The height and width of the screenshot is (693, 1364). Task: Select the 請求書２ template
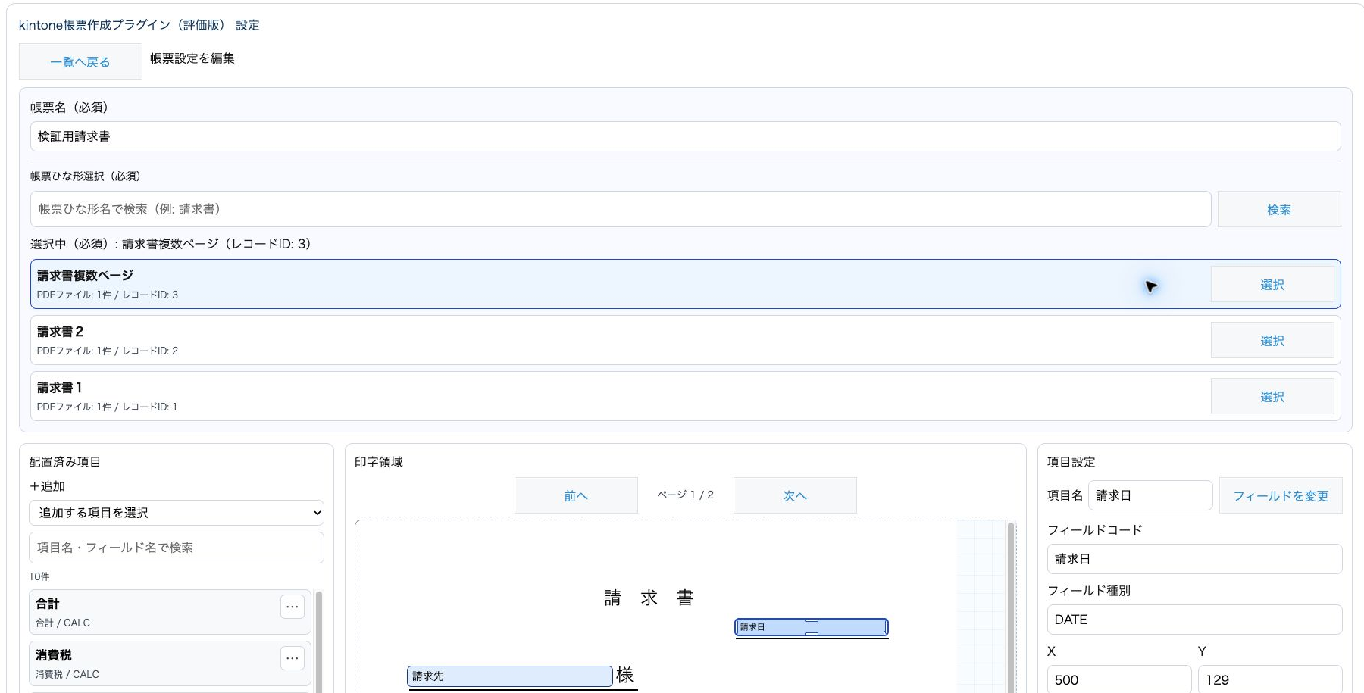(x=1272, y=340)
